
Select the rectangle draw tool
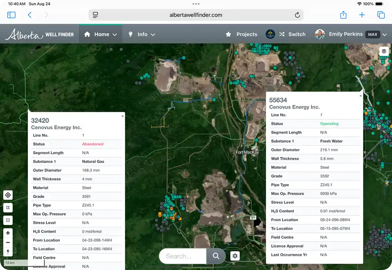[x=8, y=220]
